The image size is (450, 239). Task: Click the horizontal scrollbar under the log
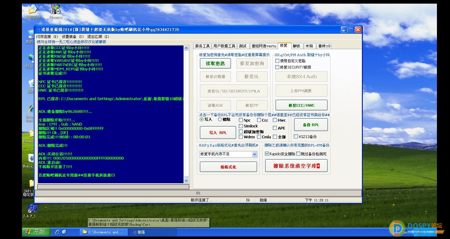(x=113, y=187)
